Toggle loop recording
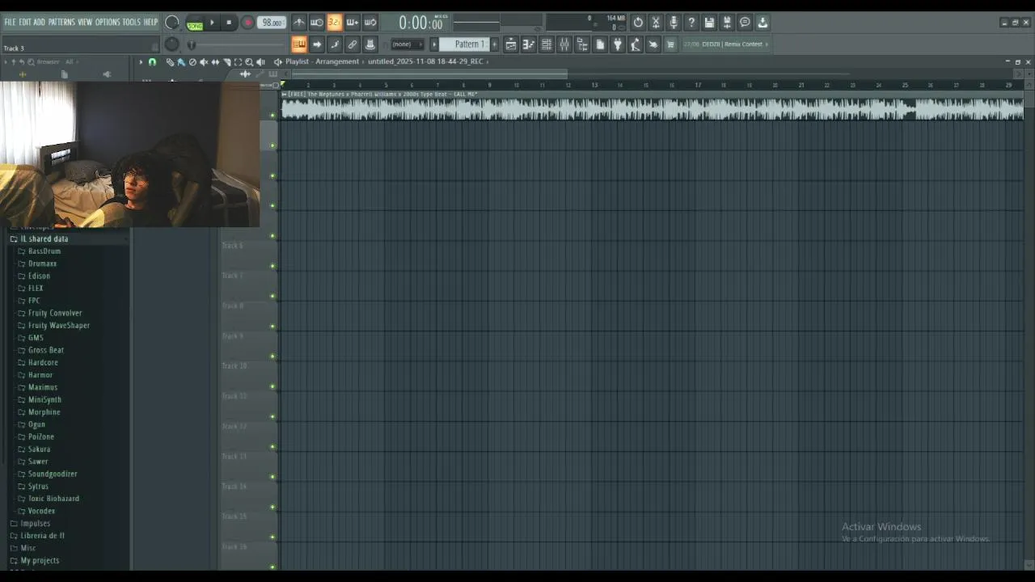This screenshot has width=1035, height=582. pyautogui.click(x=370, y=23)
